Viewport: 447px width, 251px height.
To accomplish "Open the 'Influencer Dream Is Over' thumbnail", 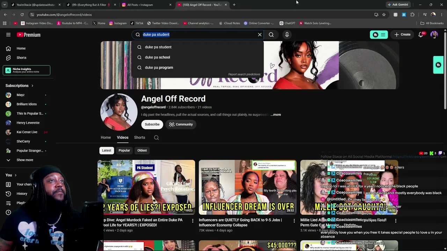I will tap(248, 187).
